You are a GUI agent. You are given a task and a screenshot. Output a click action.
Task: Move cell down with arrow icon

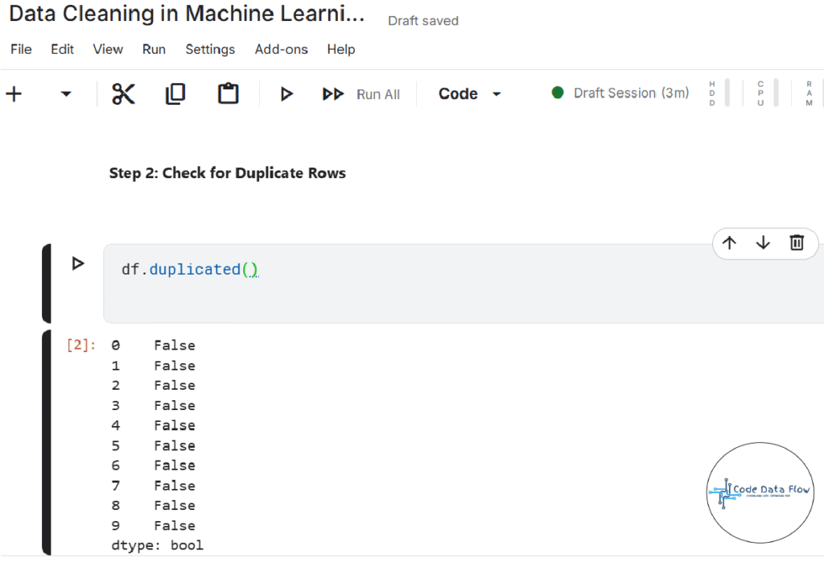tap(763, 242)
